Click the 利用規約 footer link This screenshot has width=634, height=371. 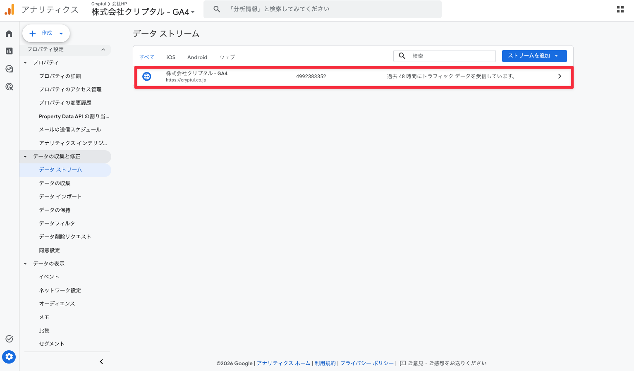325,364
